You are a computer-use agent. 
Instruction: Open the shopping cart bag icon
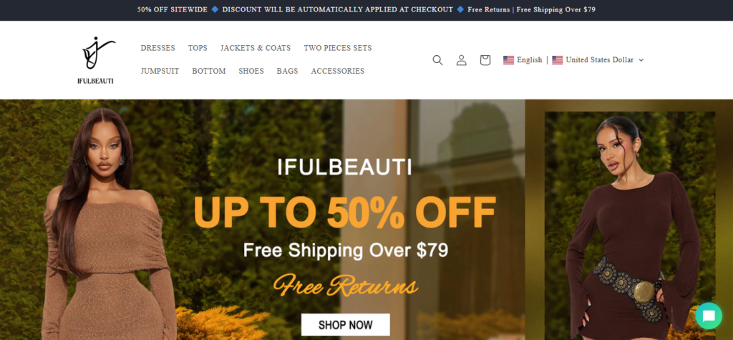(x=485, y=60)
